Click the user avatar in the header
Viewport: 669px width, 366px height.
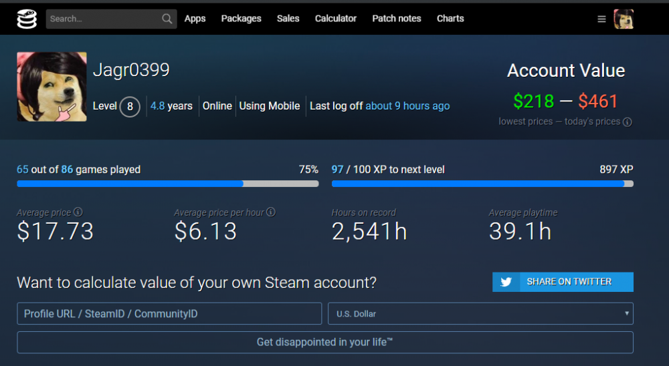(624, 19)
